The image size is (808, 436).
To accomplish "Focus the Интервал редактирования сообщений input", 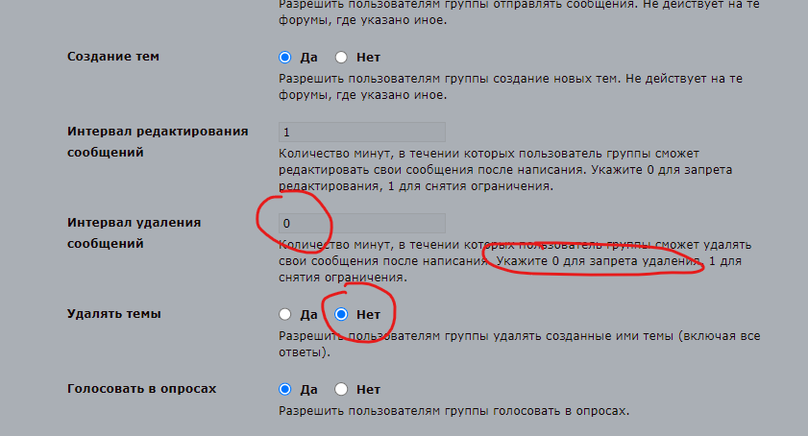I will 362,132.
